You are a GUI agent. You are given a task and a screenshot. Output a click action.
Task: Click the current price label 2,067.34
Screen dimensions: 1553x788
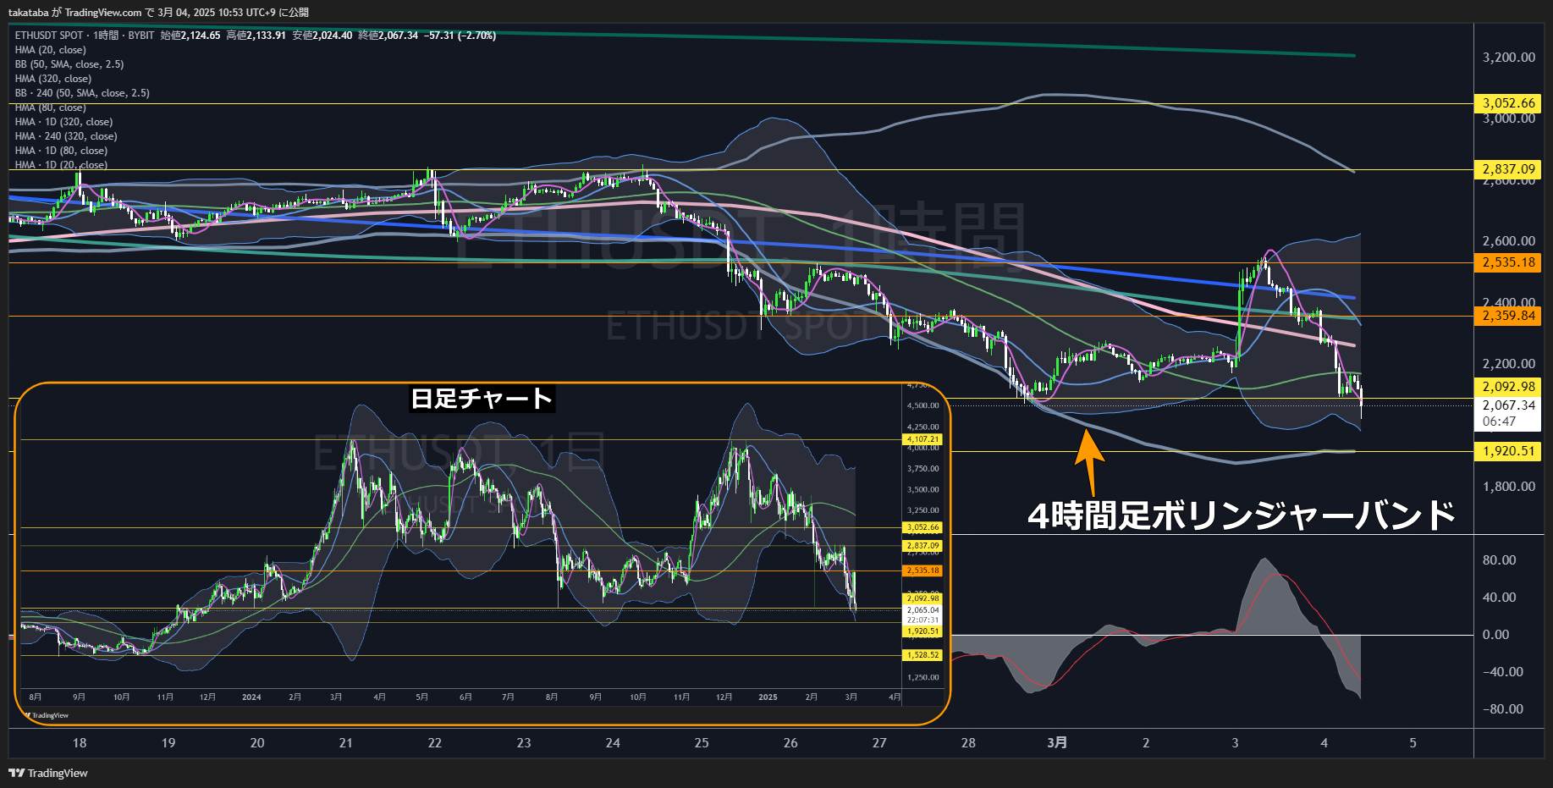(x=1508, y=405)
